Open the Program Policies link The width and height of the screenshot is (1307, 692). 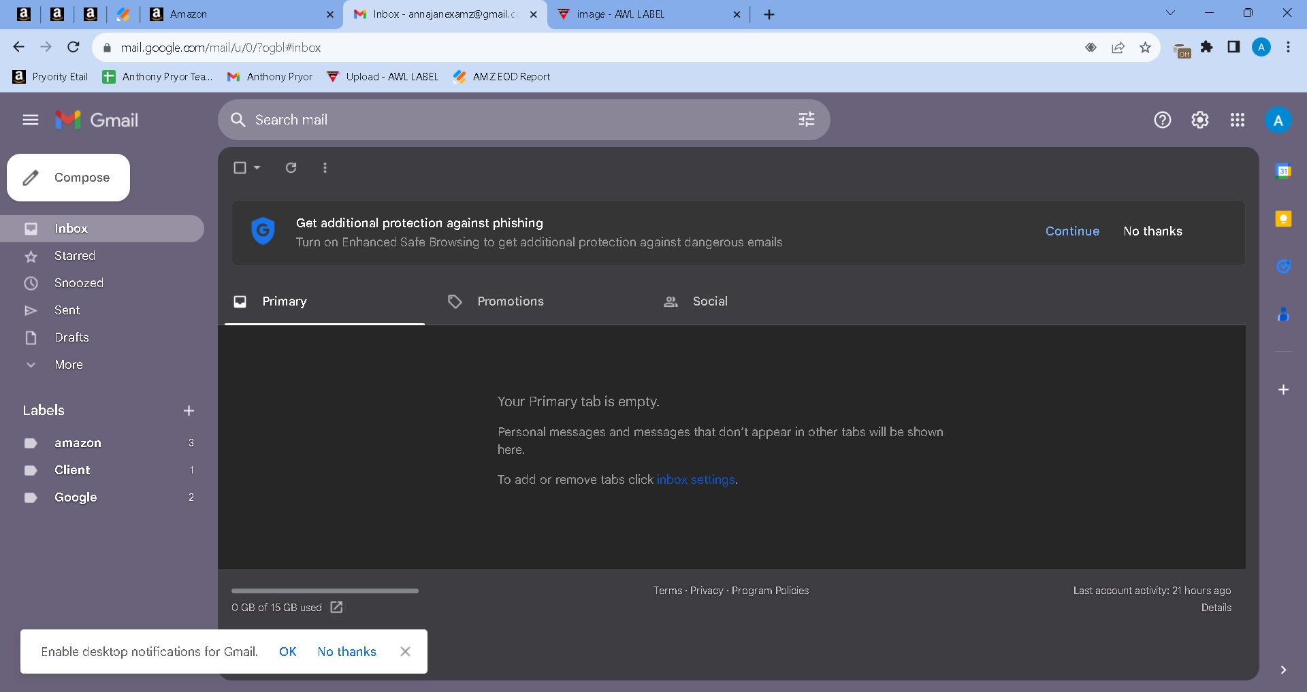[x=770, y=591]
